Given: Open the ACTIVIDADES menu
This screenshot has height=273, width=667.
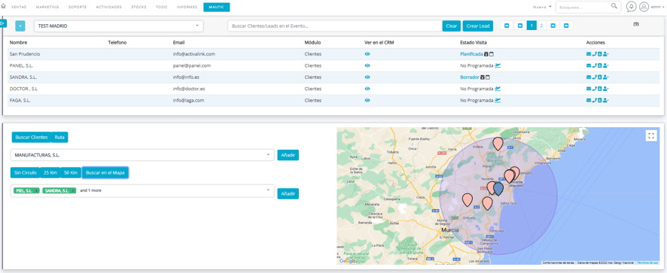Looking at the screenshot, I should [x=109, y=8].
